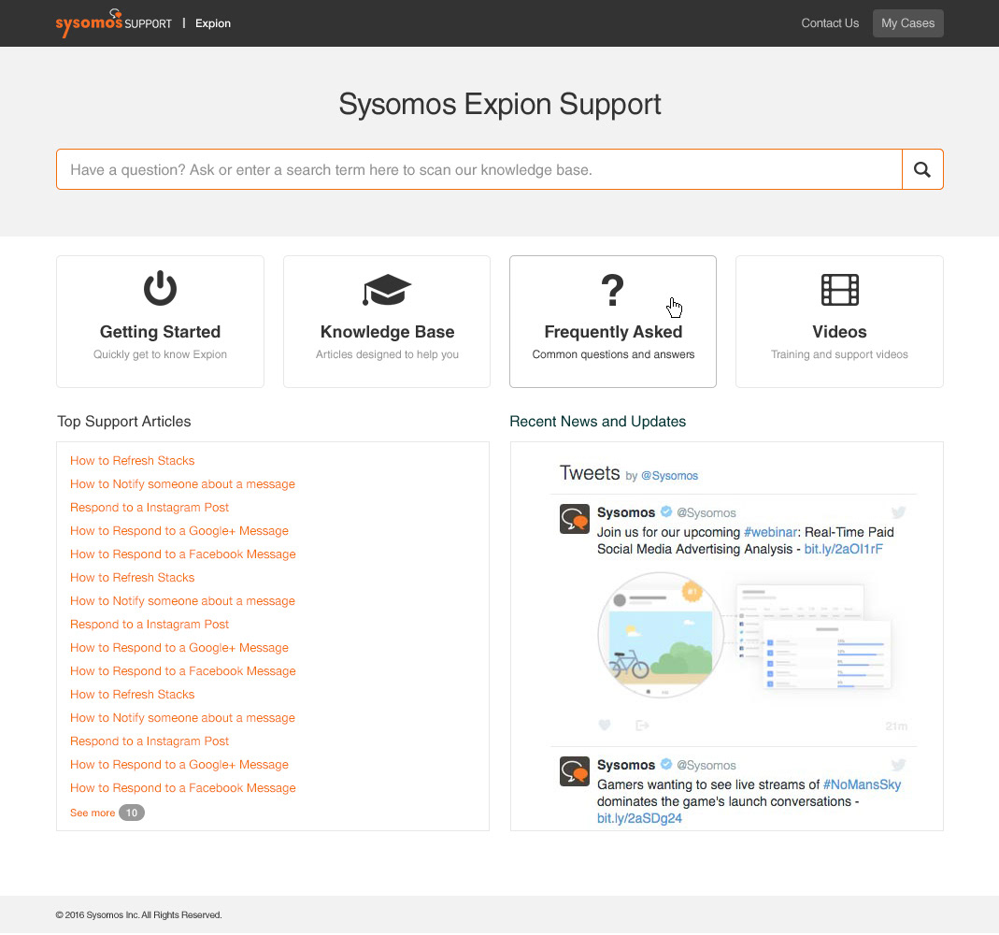Open the first How to Respond to a Facebook Message article
Viewport: 999px width, 935px height.
click(183, 554)
